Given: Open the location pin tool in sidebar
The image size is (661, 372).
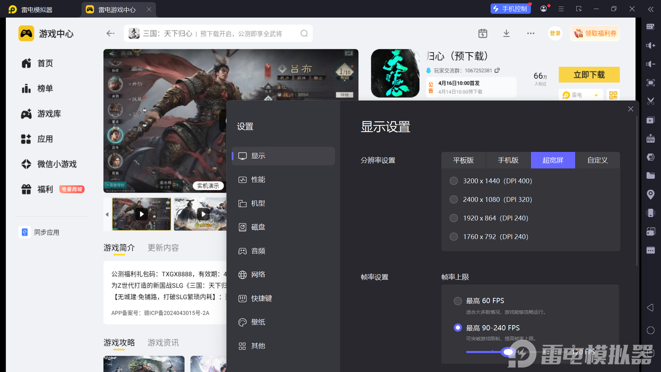Looking at the screenshot, I should 650,195.
